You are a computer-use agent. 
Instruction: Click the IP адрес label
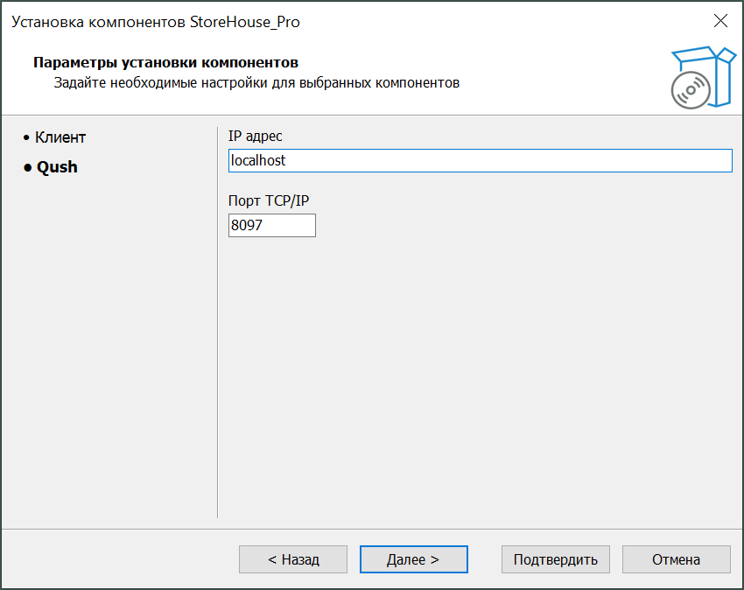pyautogui.click(x=255, y=137)
